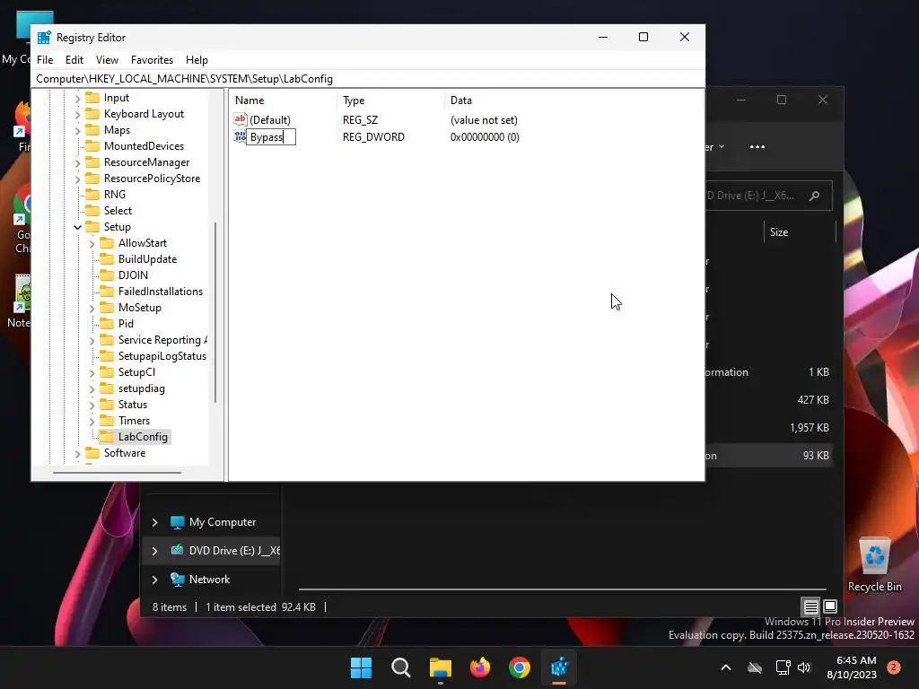Image resolution: width=919 pixels, height=689 pixels.
Task: Expand the Status key
Action: pyautogui.click(x=92, y=405)
